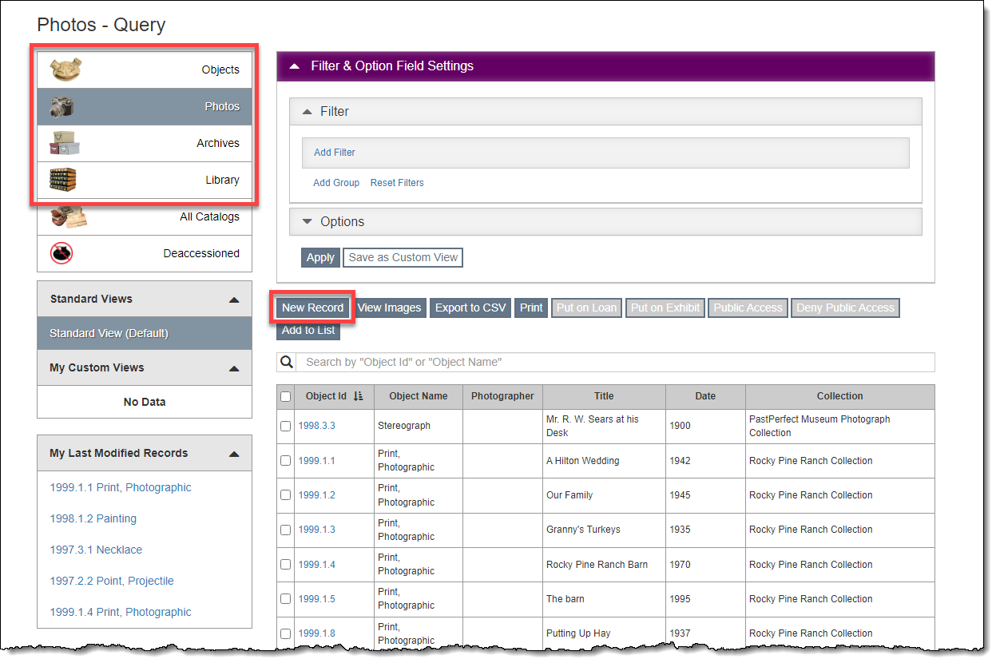This screenshot has height=663, width=996.
Task: Select the checkbox for record 1999.1.3
Action: (x=286, y=530)
